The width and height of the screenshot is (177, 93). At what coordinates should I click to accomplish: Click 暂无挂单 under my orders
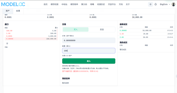click(x=65, y=83)
